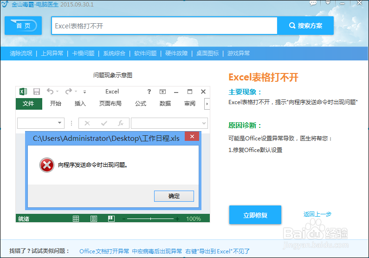Viewport: 369px width, 258px height.
Task: Open the 卡慢问题 category
Action: point(83,53)
